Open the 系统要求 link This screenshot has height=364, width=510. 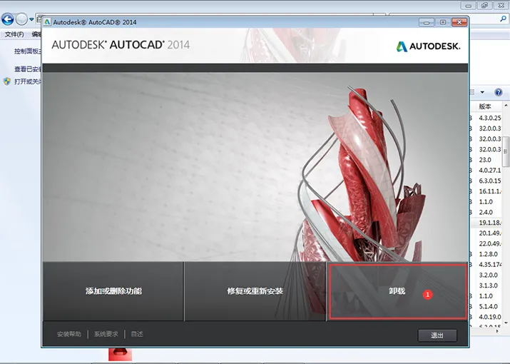point(106,334)
